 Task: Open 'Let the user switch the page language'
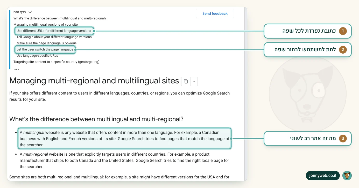45,49
